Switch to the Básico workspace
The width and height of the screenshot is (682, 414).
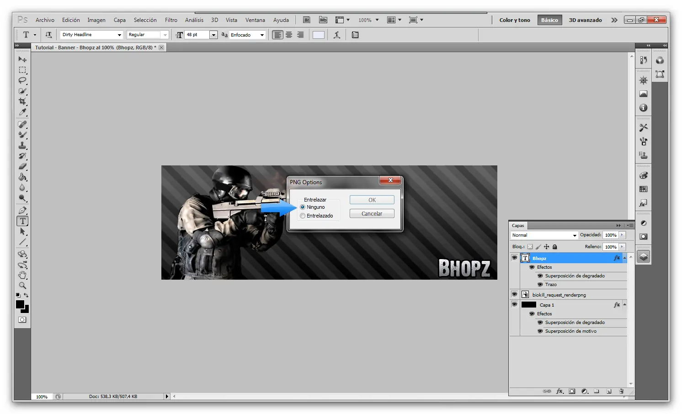(549, 20)
